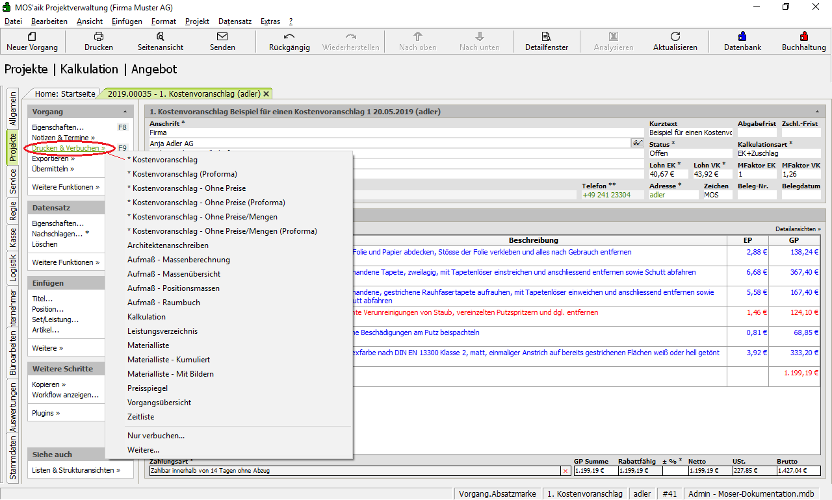832x500 pixels.
Task: Close the 1. Kostenvoranschlag tab
Action: 266,94
